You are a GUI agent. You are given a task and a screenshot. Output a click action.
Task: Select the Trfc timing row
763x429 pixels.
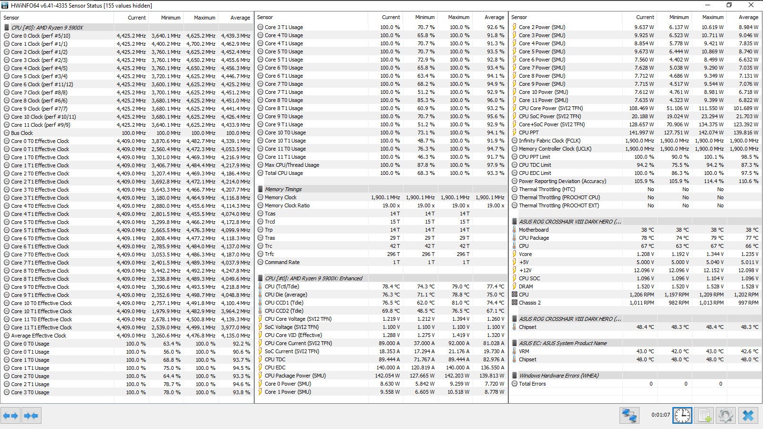(x=381, y=254)
